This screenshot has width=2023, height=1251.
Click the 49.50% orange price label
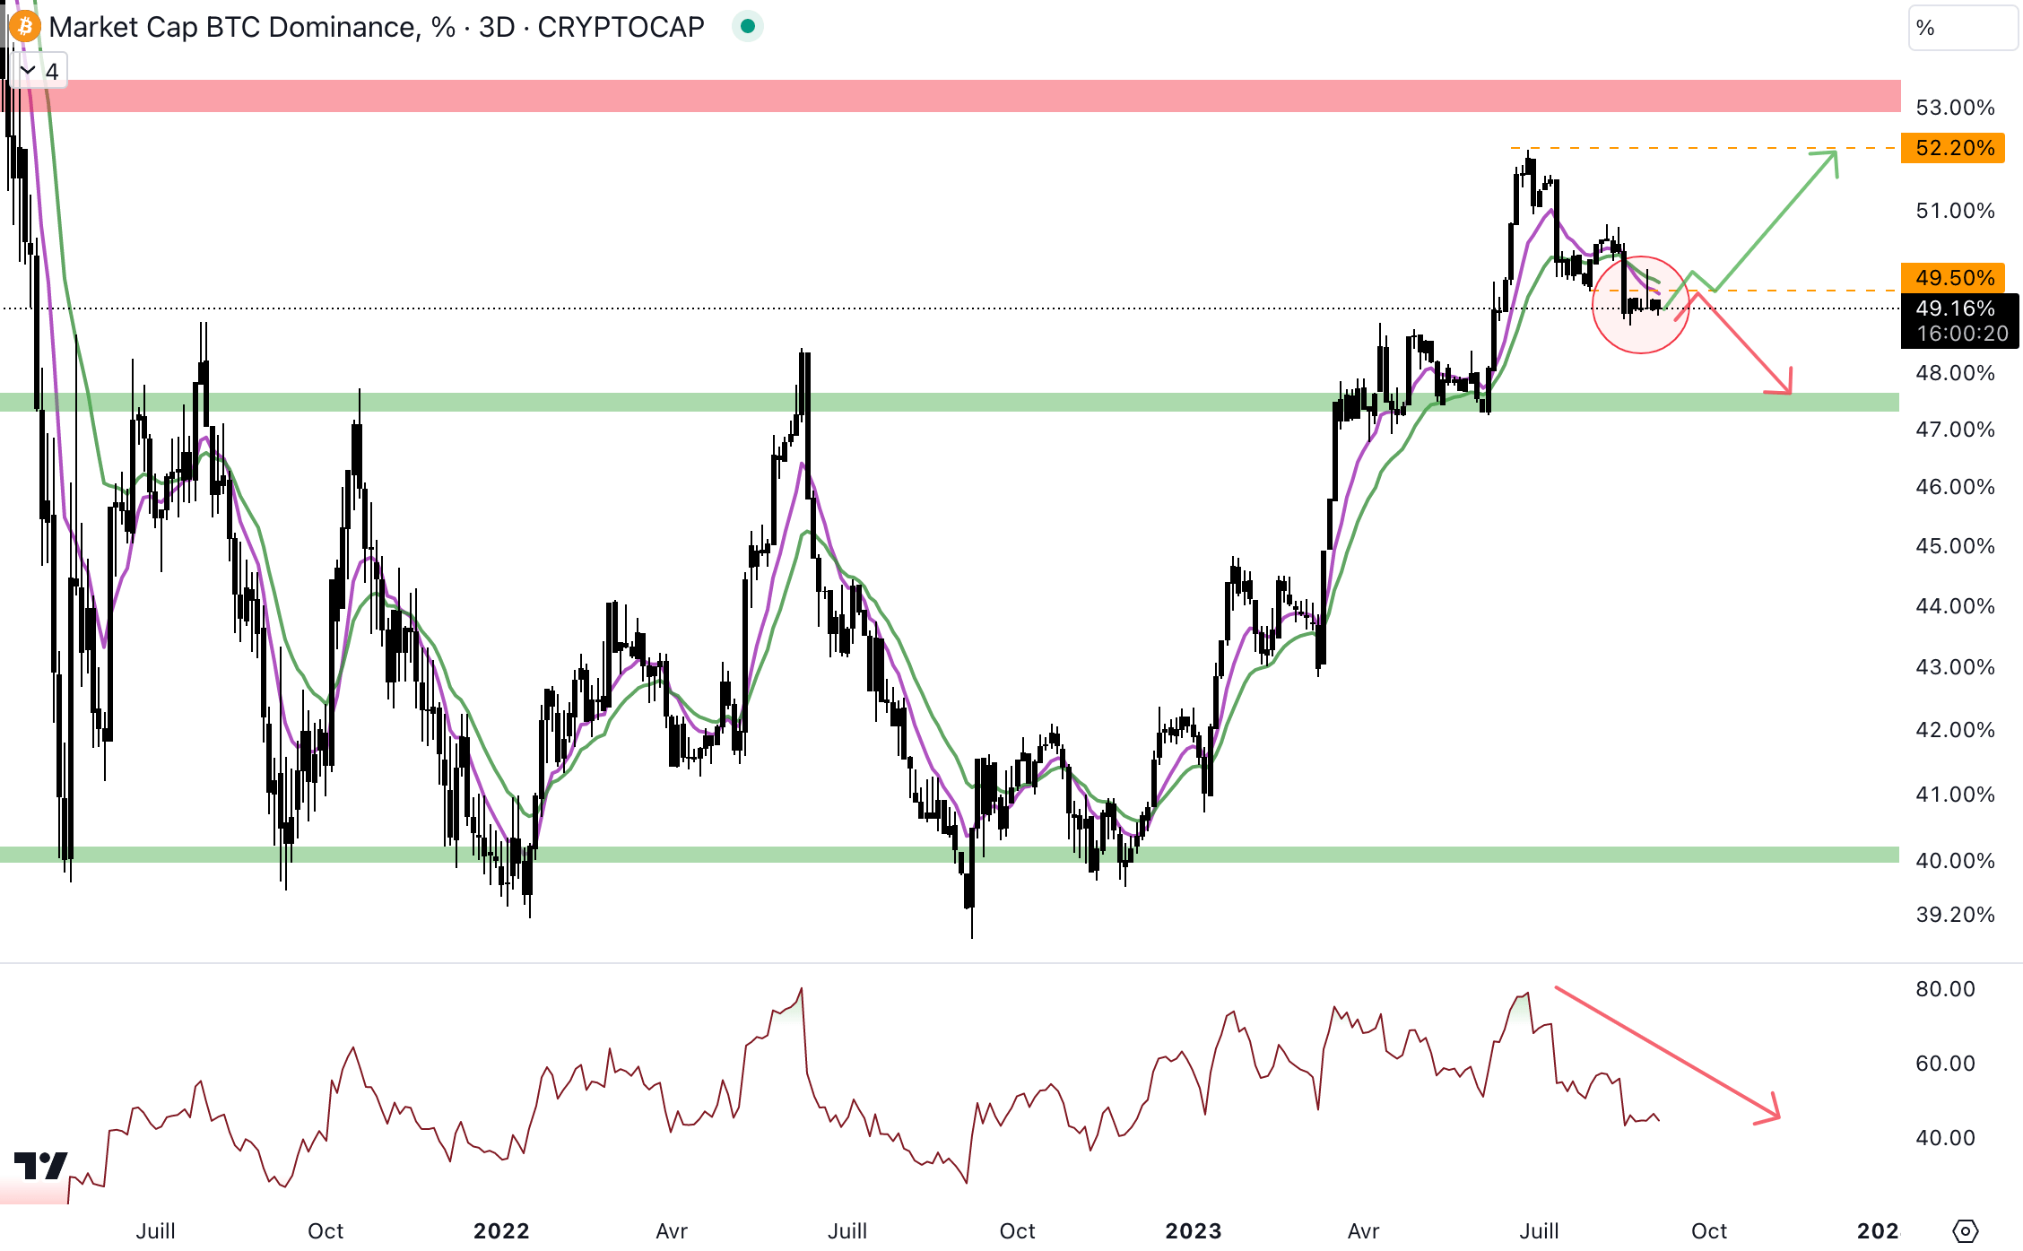coord(1954,277)
